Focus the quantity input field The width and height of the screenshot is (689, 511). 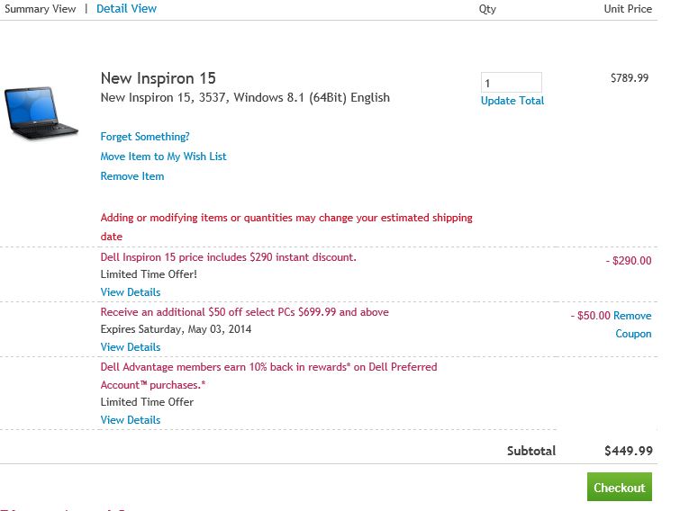coord(511,83)
